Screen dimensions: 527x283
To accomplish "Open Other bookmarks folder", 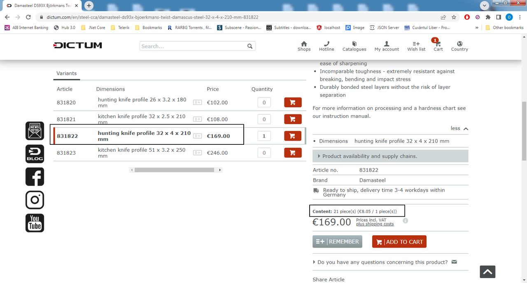I will click(504, 28).
